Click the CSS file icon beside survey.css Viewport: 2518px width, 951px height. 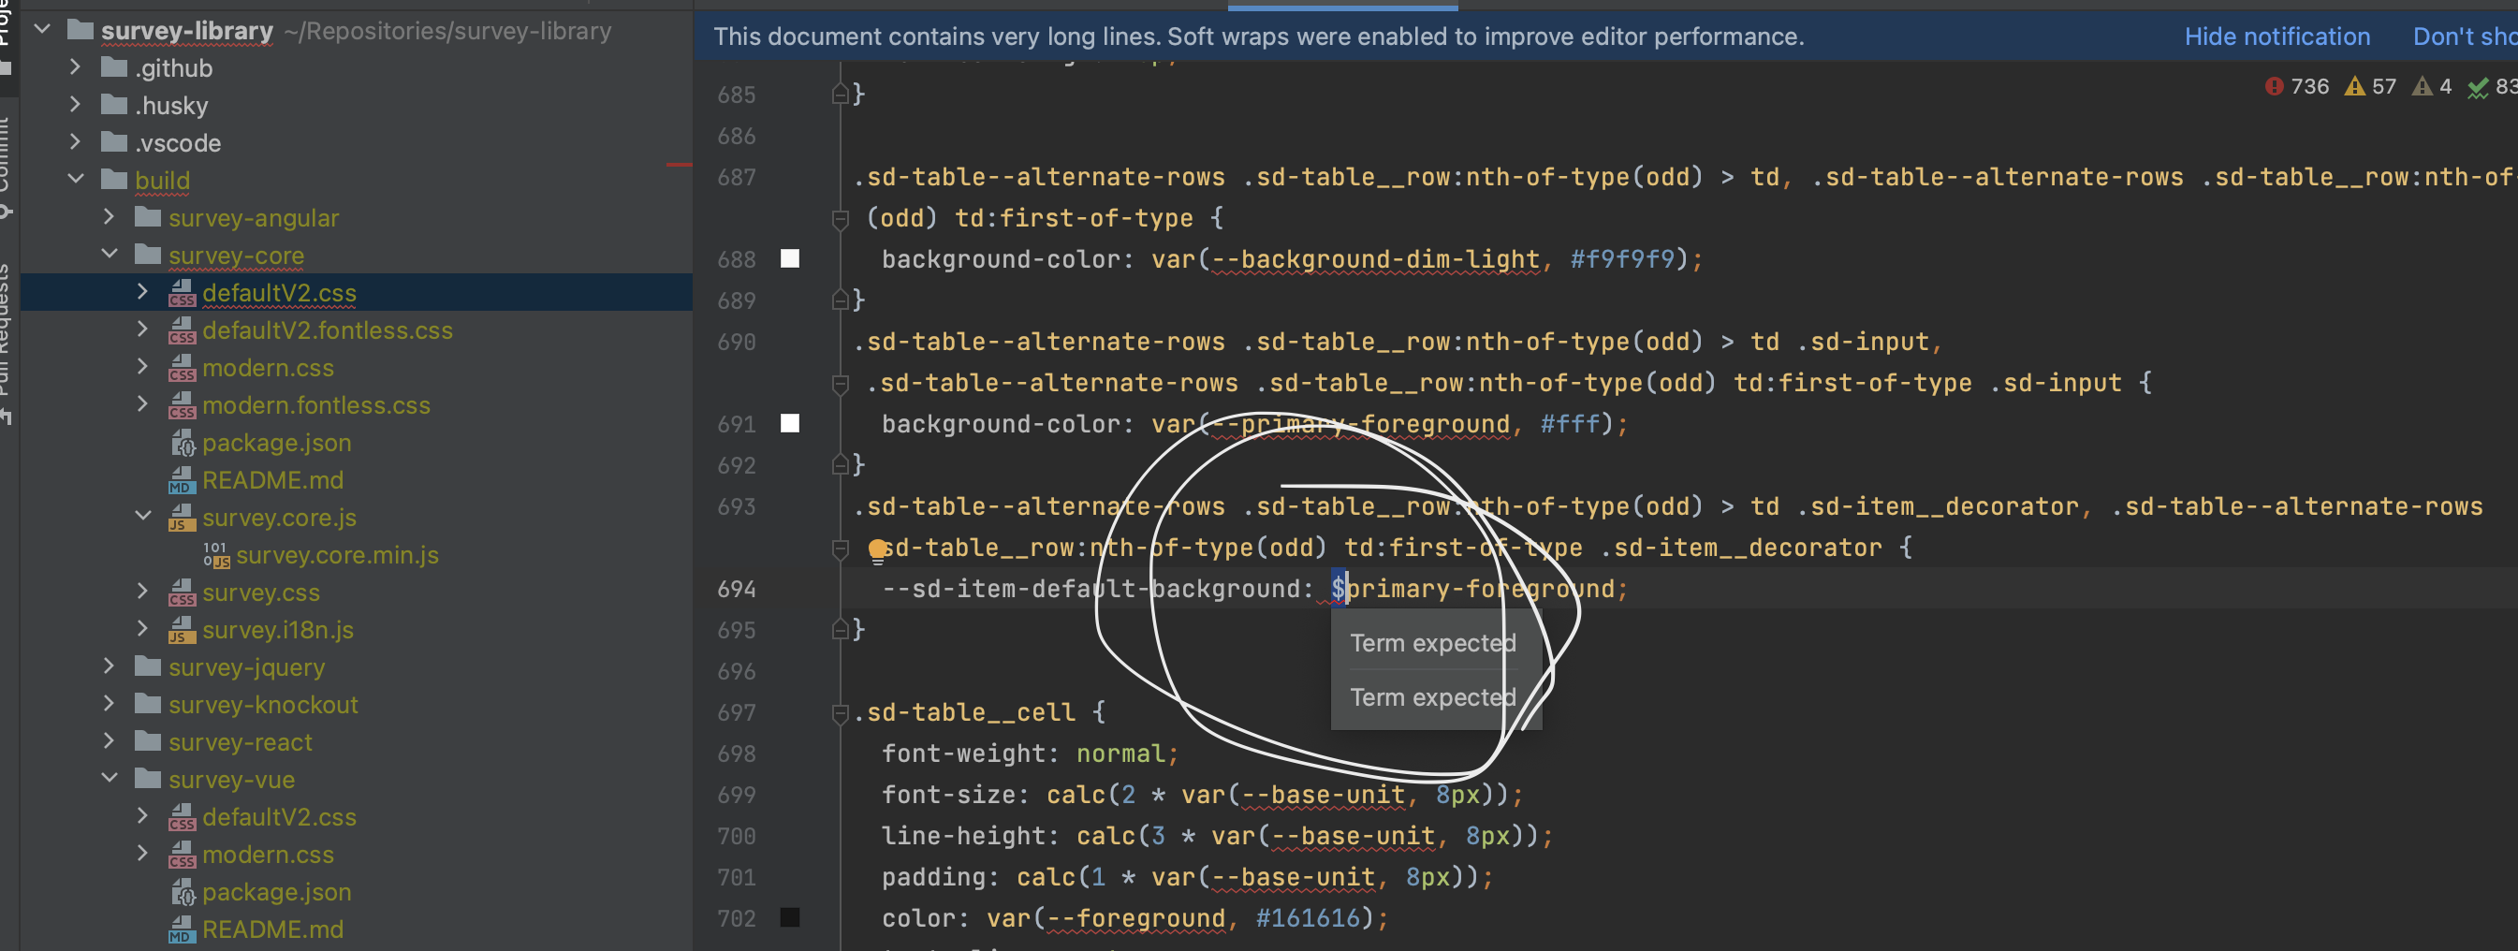[x=182, y=593]
